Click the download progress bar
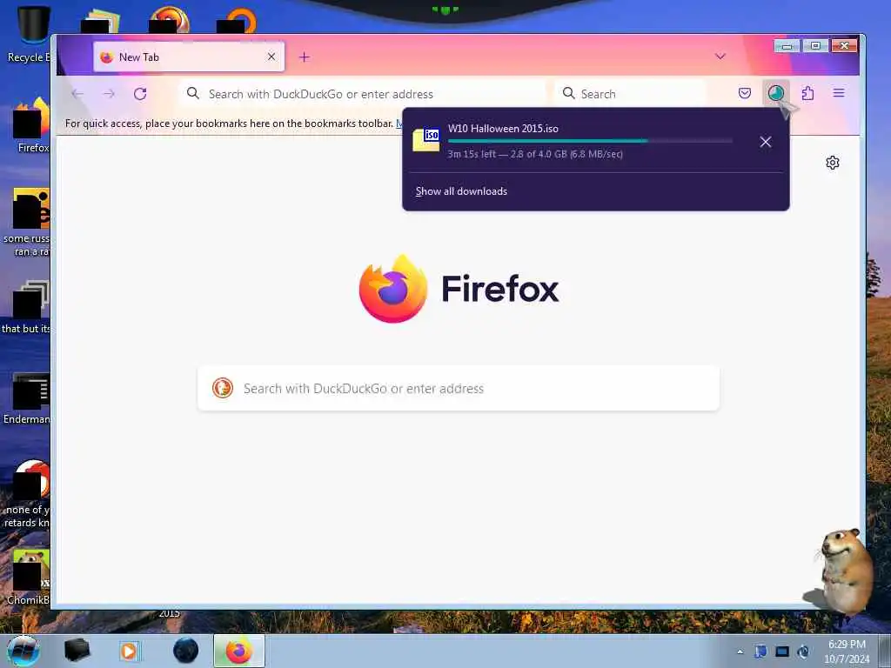891x668 pixels. (x=590, y=141)
